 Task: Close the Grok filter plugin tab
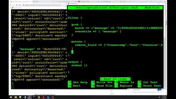31,2
